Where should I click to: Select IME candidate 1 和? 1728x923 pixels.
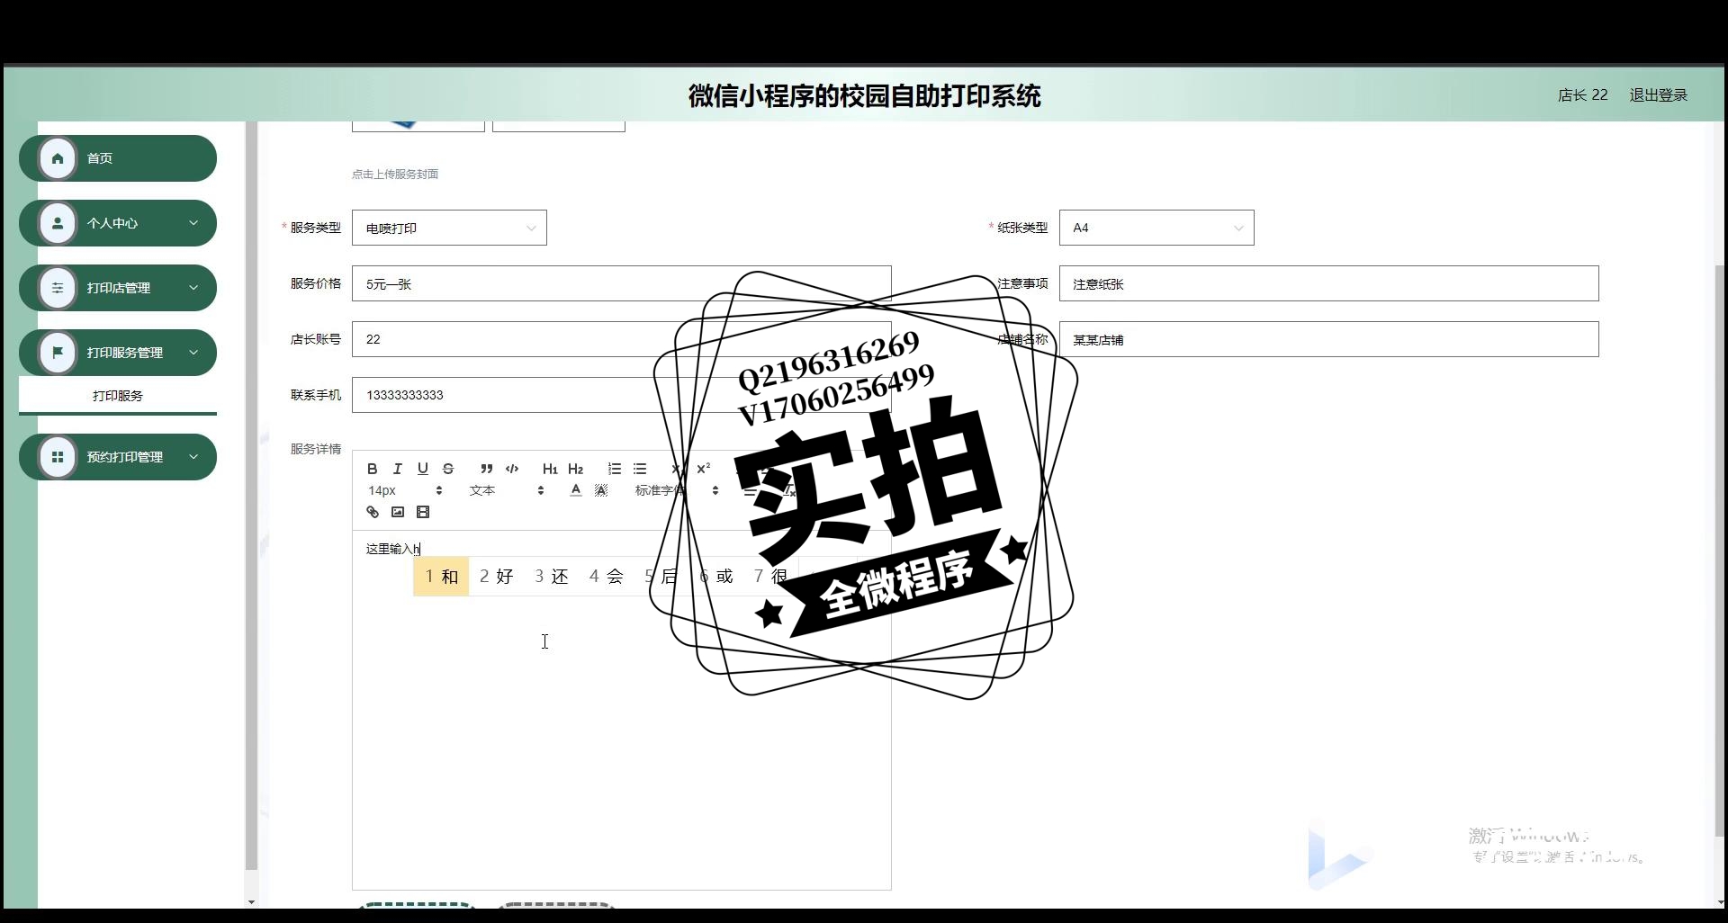441,577
